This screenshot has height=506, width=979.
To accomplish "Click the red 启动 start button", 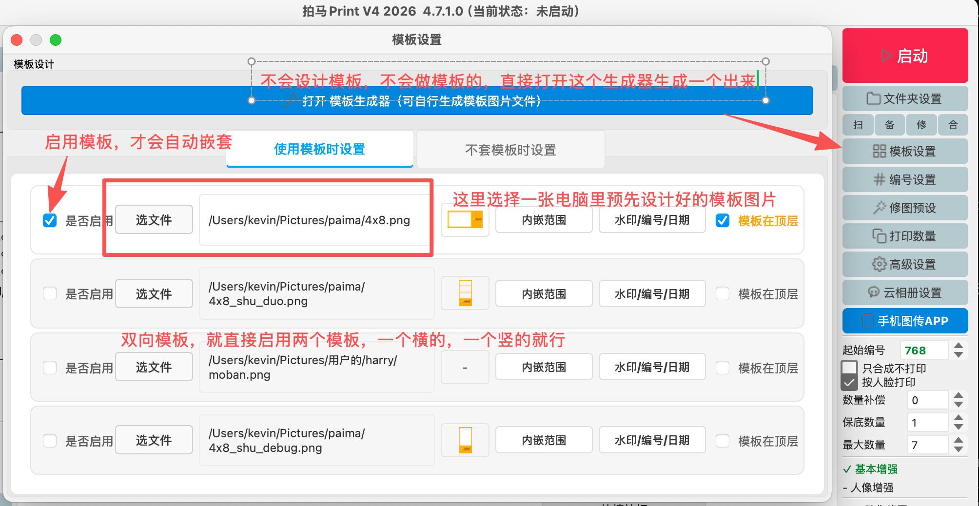I will [x=905, y=56].
